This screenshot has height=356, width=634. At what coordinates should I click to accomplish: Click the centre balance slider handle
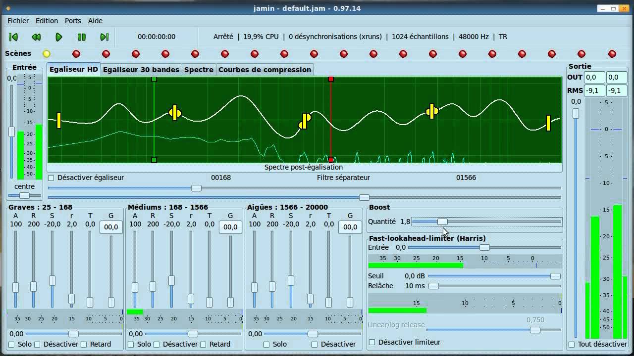pyautogui.click(x=24, y=196)
